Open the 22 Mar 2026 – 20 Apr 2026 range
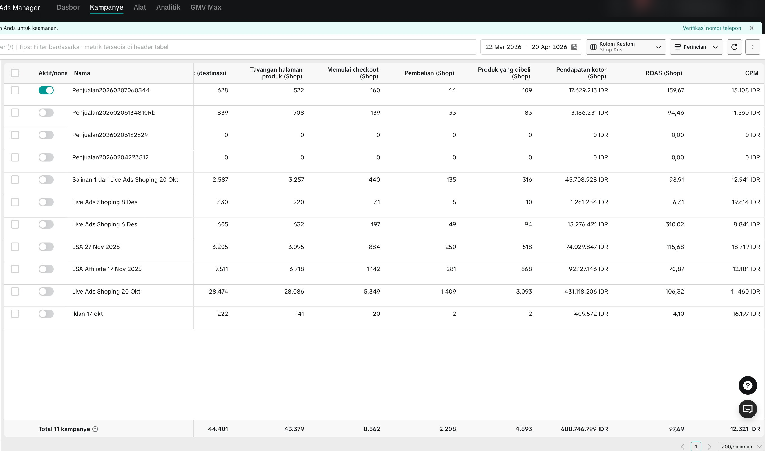 tap(531, 47)
